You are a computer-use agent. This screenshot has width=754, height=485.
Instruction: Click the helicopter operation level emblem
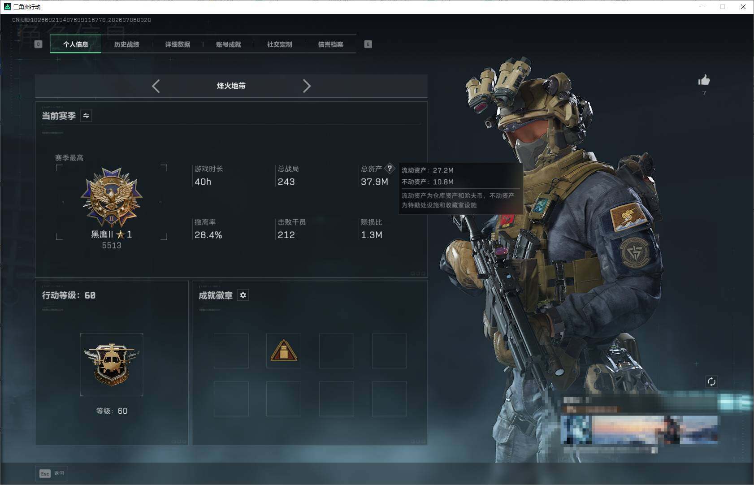[112, 364]
